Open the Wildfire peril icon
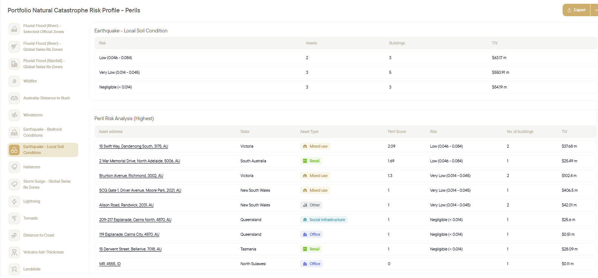 pyautogui.click(x=14, y=81)
